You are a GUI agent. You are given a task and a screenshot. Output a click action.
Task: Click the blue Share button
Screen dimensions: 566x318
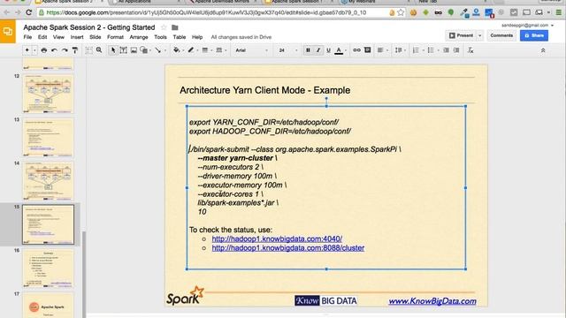534,35
